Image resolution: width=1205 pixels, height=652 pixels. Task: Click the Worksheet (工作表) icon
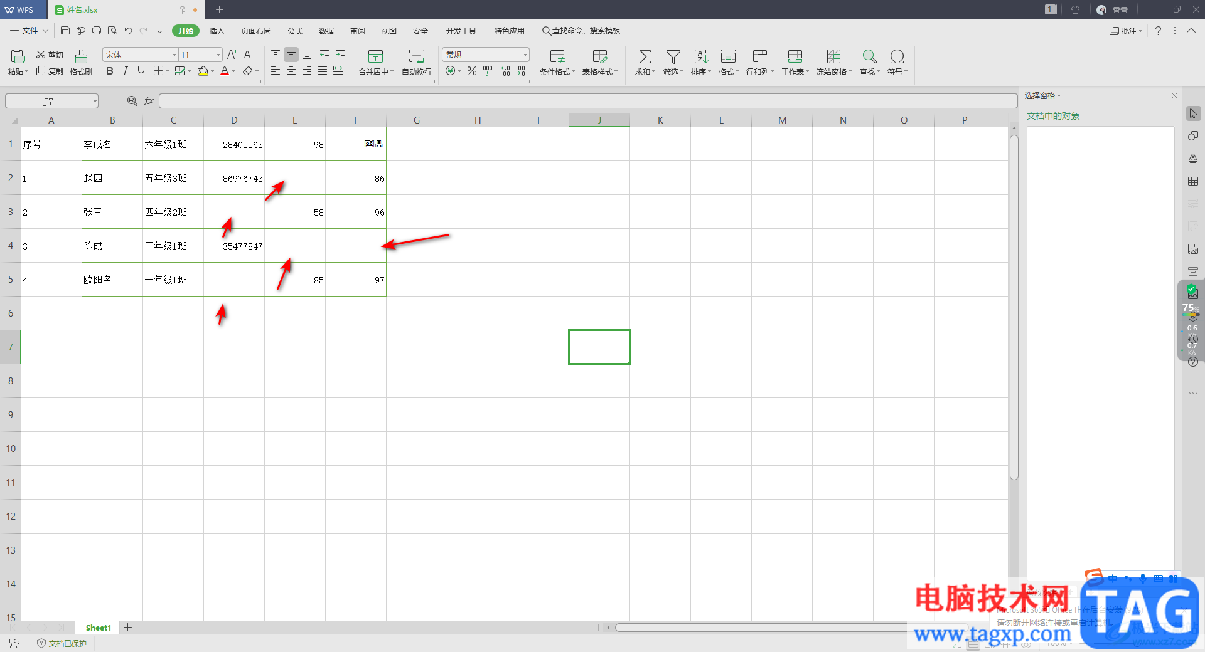click(x=795, y=57)
